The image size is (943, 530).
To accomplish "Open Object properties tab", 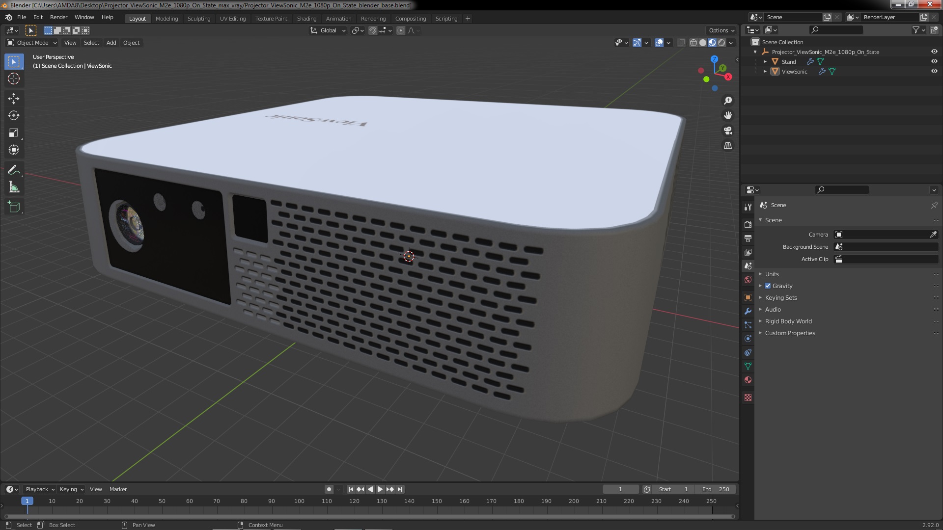I will point(748,297).
